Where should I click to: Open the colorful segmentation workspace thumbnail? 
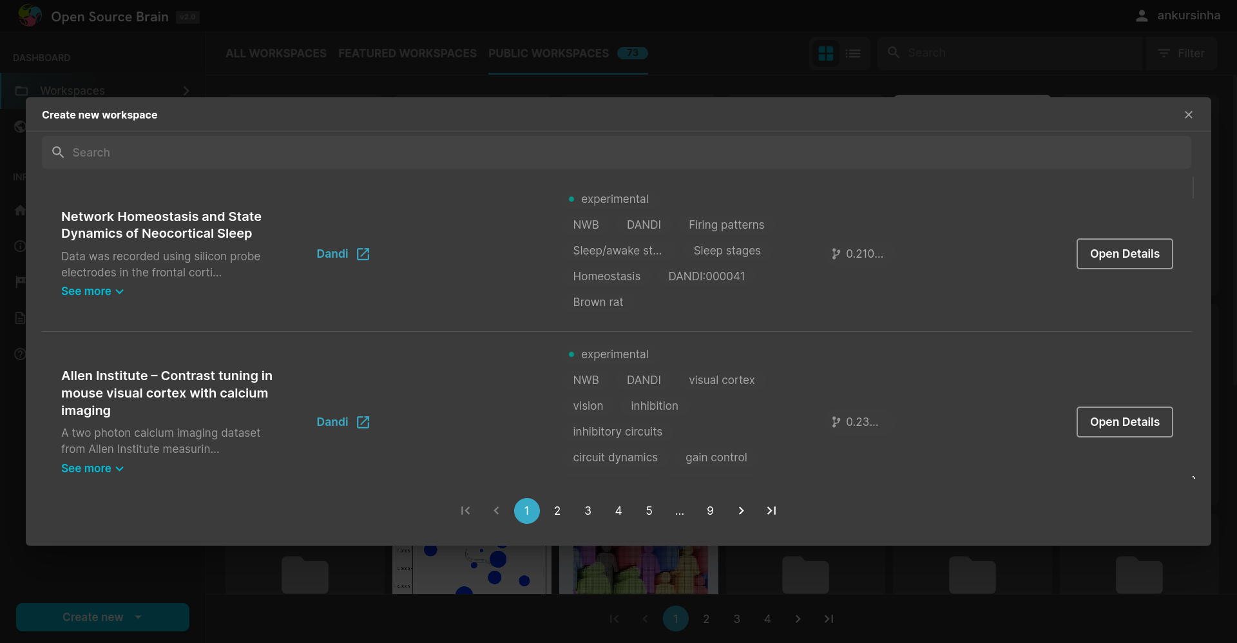coord(638,570)
